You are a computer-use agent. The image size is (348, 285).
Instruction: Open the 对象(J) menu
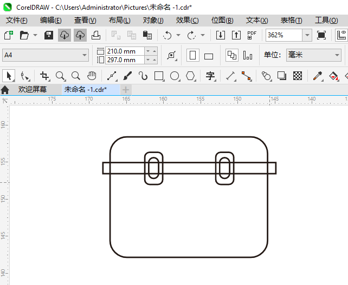(x=153, y=21)
